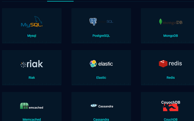Click the memcached logo
This screenshot has width=194, height=121.
pyautogui.click(x=32, y=106)
